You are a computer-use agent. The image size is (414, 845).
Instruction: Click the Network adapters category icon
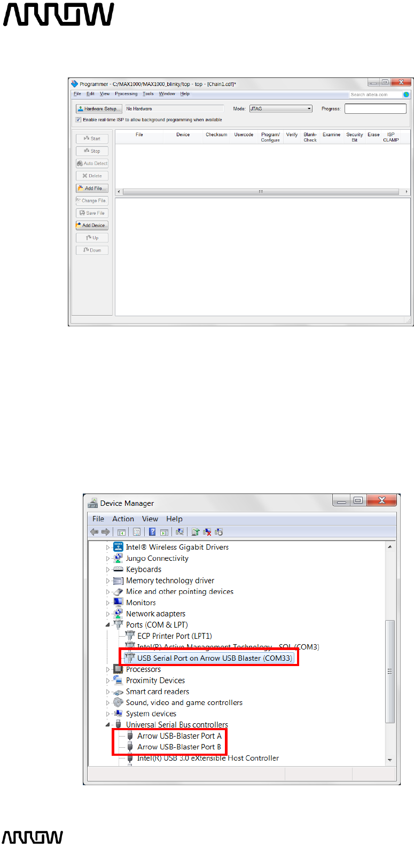[x=118, y=614]
